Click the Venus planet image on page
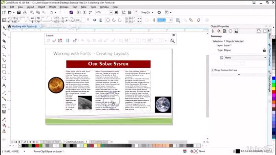The height and width of the screenshot is (155, 276). coord(56,85)
